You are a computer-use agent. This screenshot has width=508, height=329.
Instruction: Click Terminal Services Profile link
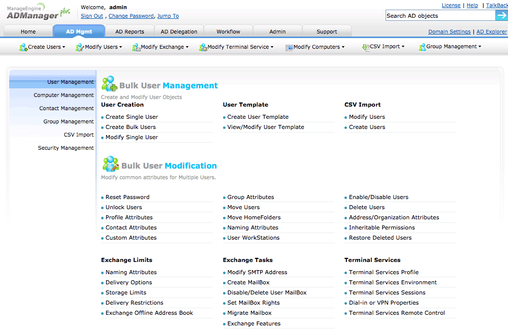tap(384, 272)
